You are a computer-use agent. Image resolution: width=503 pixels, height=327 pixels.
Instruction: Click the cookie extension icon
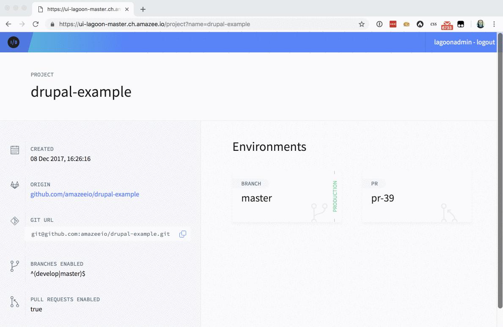(x=407, y=24)
